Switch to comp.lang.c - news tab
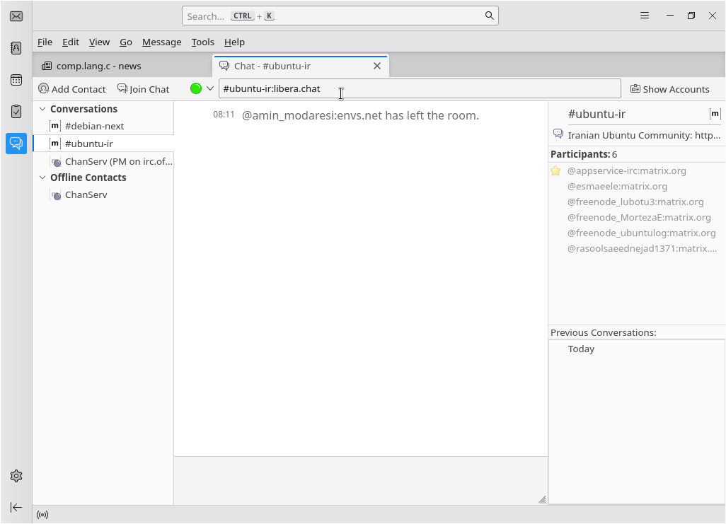Image resolution: width=726 pixels, height=524 pixels. (x=99, y=66)
